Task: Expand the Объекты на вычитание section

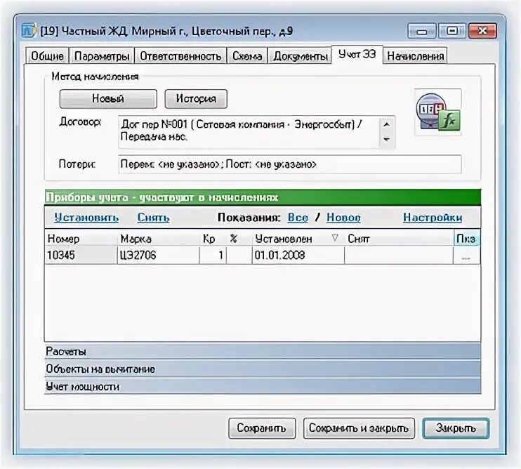Action: coord(263,369)
